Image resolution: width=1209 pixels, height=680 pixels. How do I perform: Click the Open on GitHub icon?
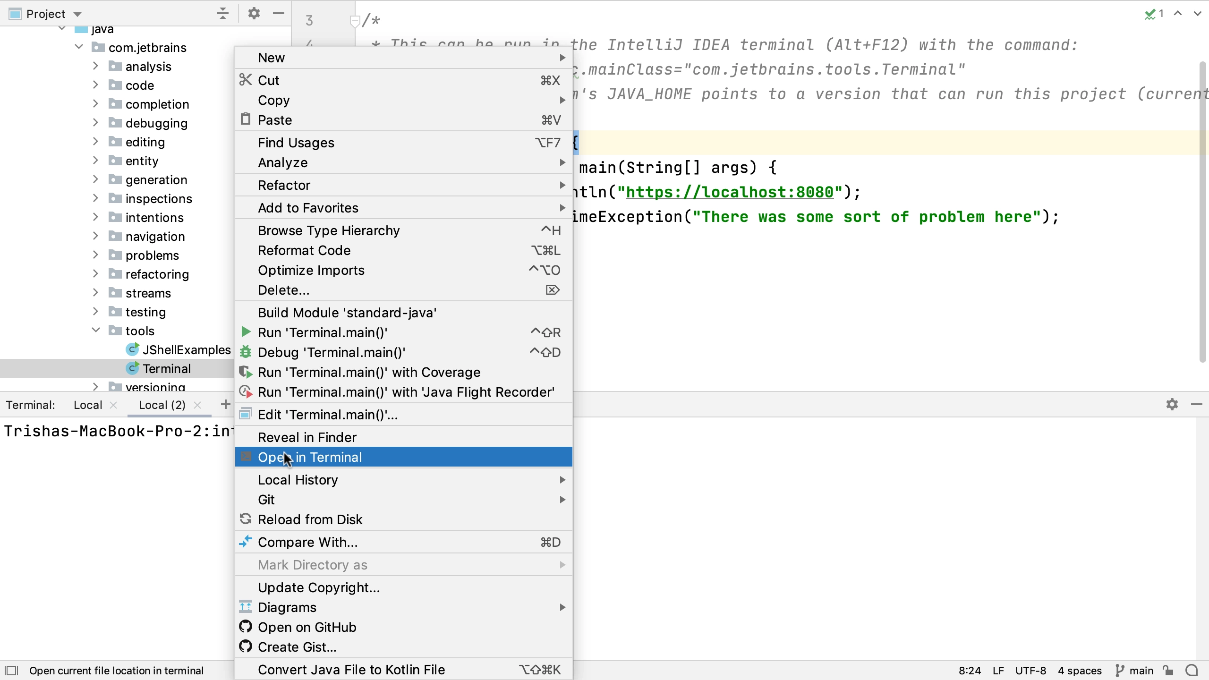coord(246,626)
